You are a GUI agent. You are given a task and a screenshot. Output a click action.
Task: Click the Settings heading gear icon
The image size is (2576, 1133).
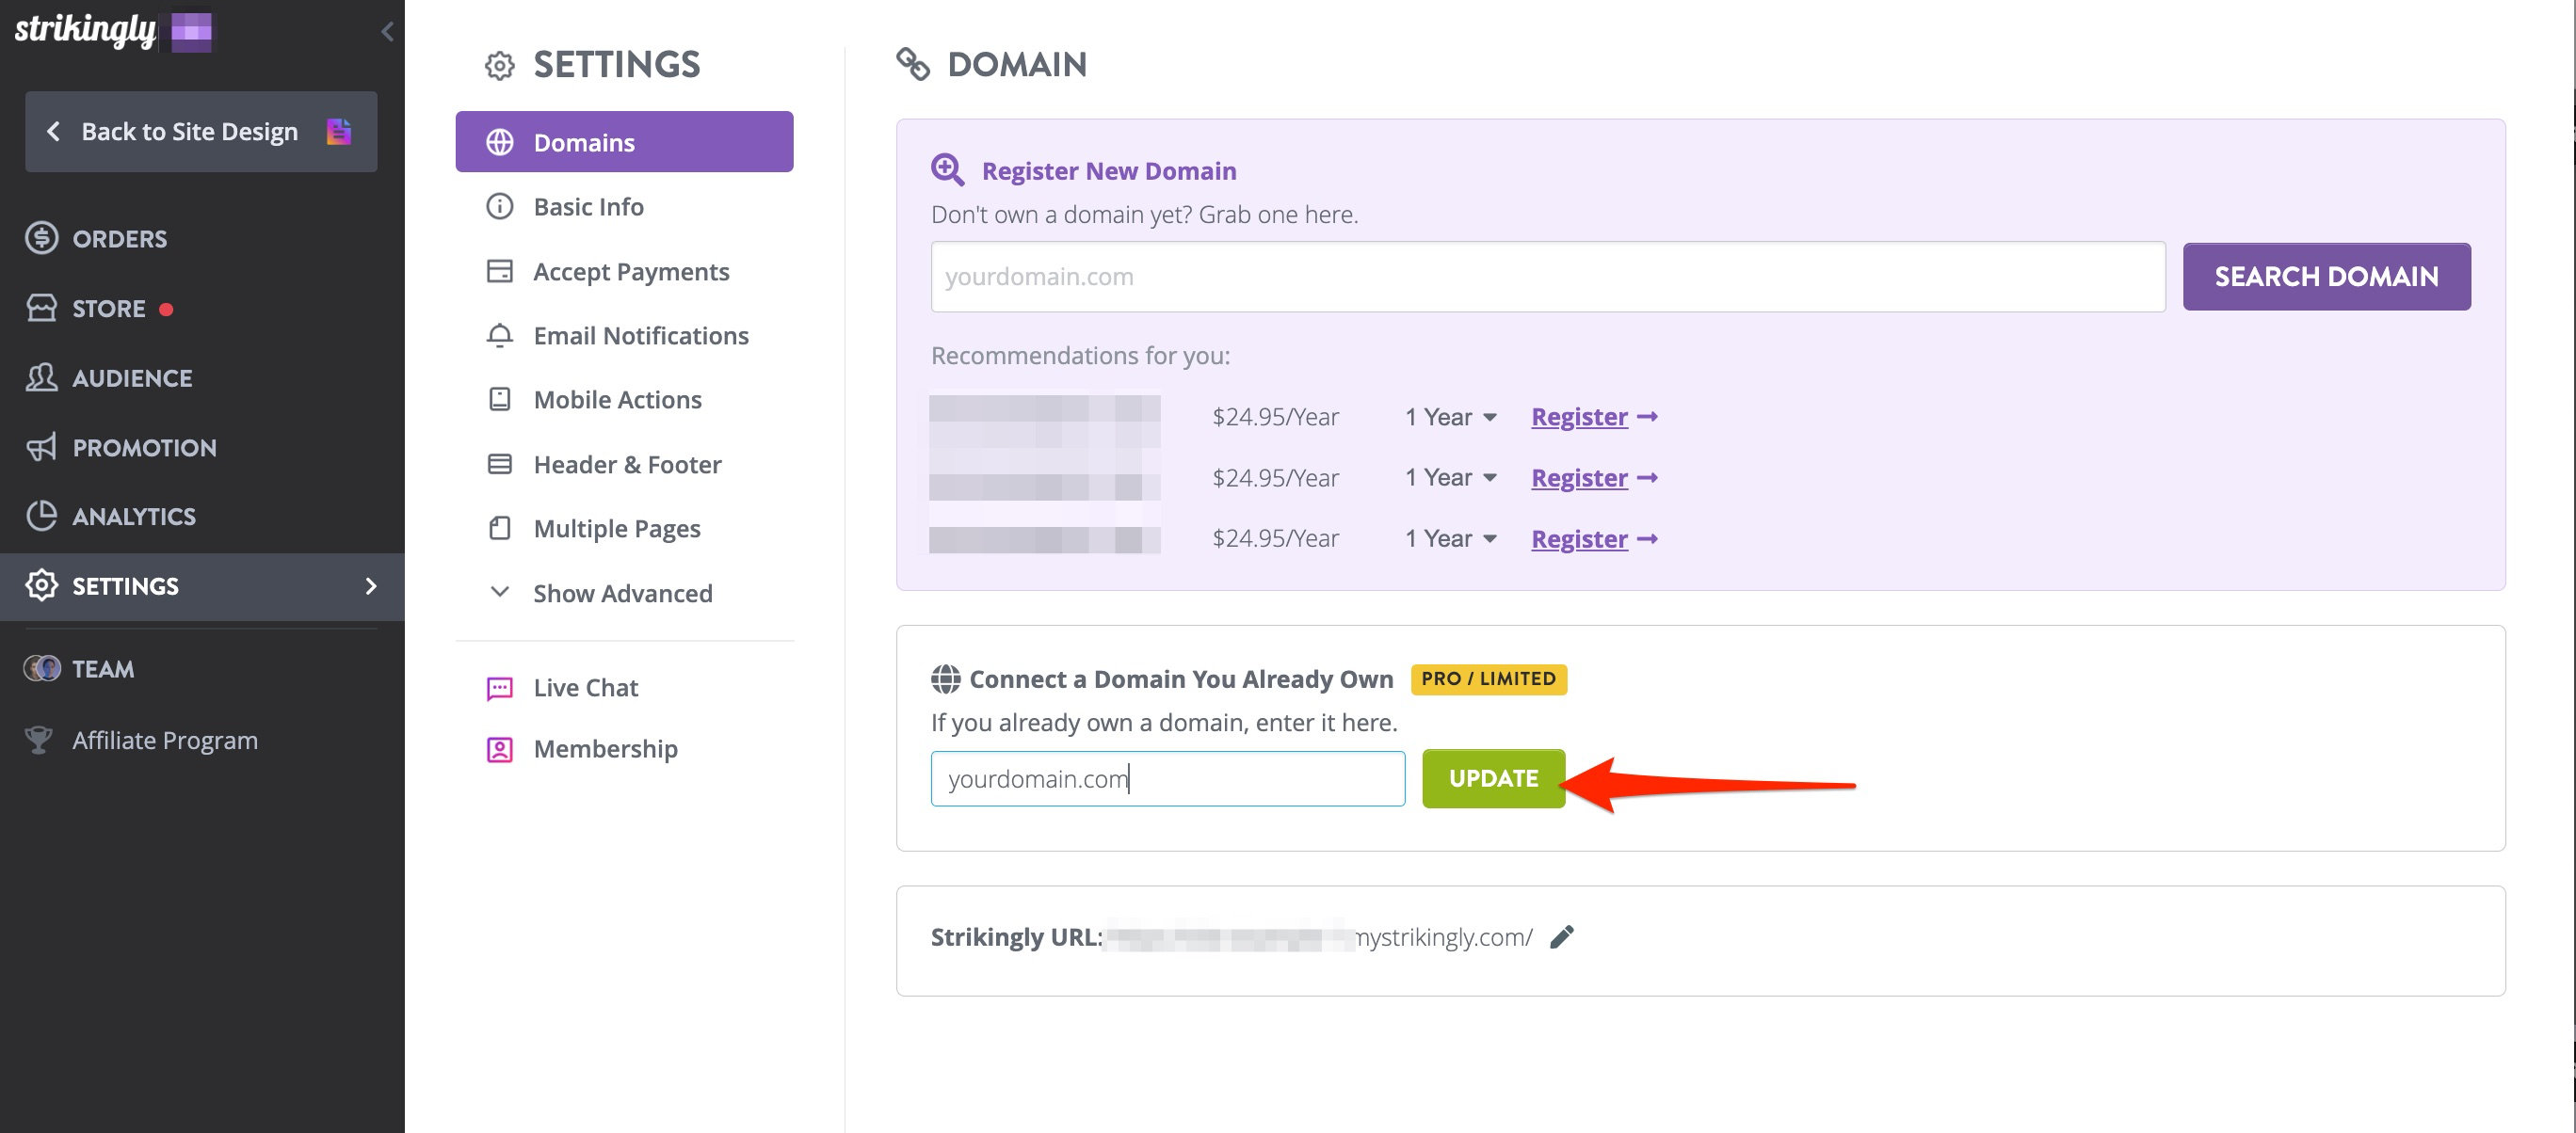[x=500, y=66]
